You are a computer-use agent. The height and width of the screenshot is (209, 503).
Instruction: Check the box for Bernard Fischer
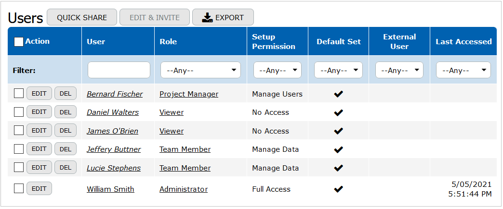pos(19,94)
